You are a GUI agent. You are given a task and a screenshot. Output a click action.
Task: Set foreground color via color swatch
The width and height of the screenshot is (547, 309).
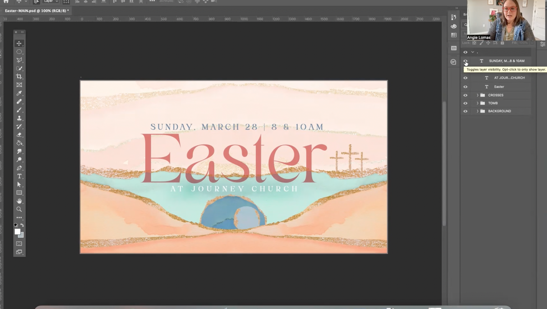click(17, 232)
